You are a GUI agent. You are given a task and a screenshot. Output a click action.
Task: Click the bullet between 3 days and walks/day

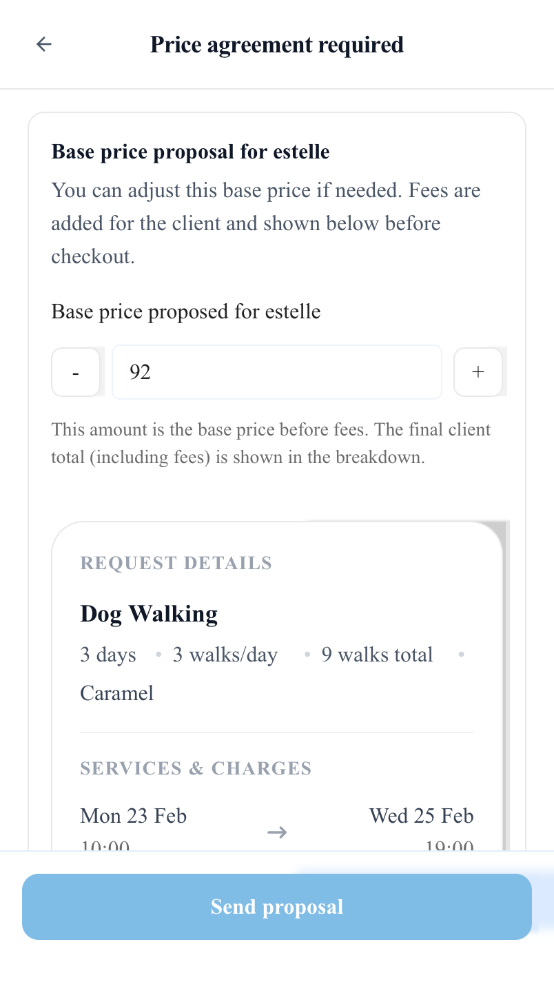coord(158,653)
